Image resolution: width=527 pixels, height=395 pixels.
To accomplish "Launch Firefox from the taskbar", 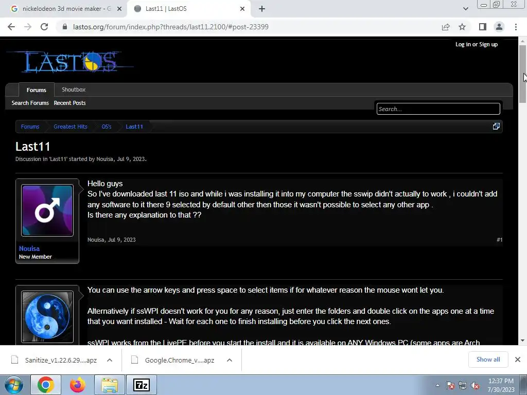I will tap(77, 385).
